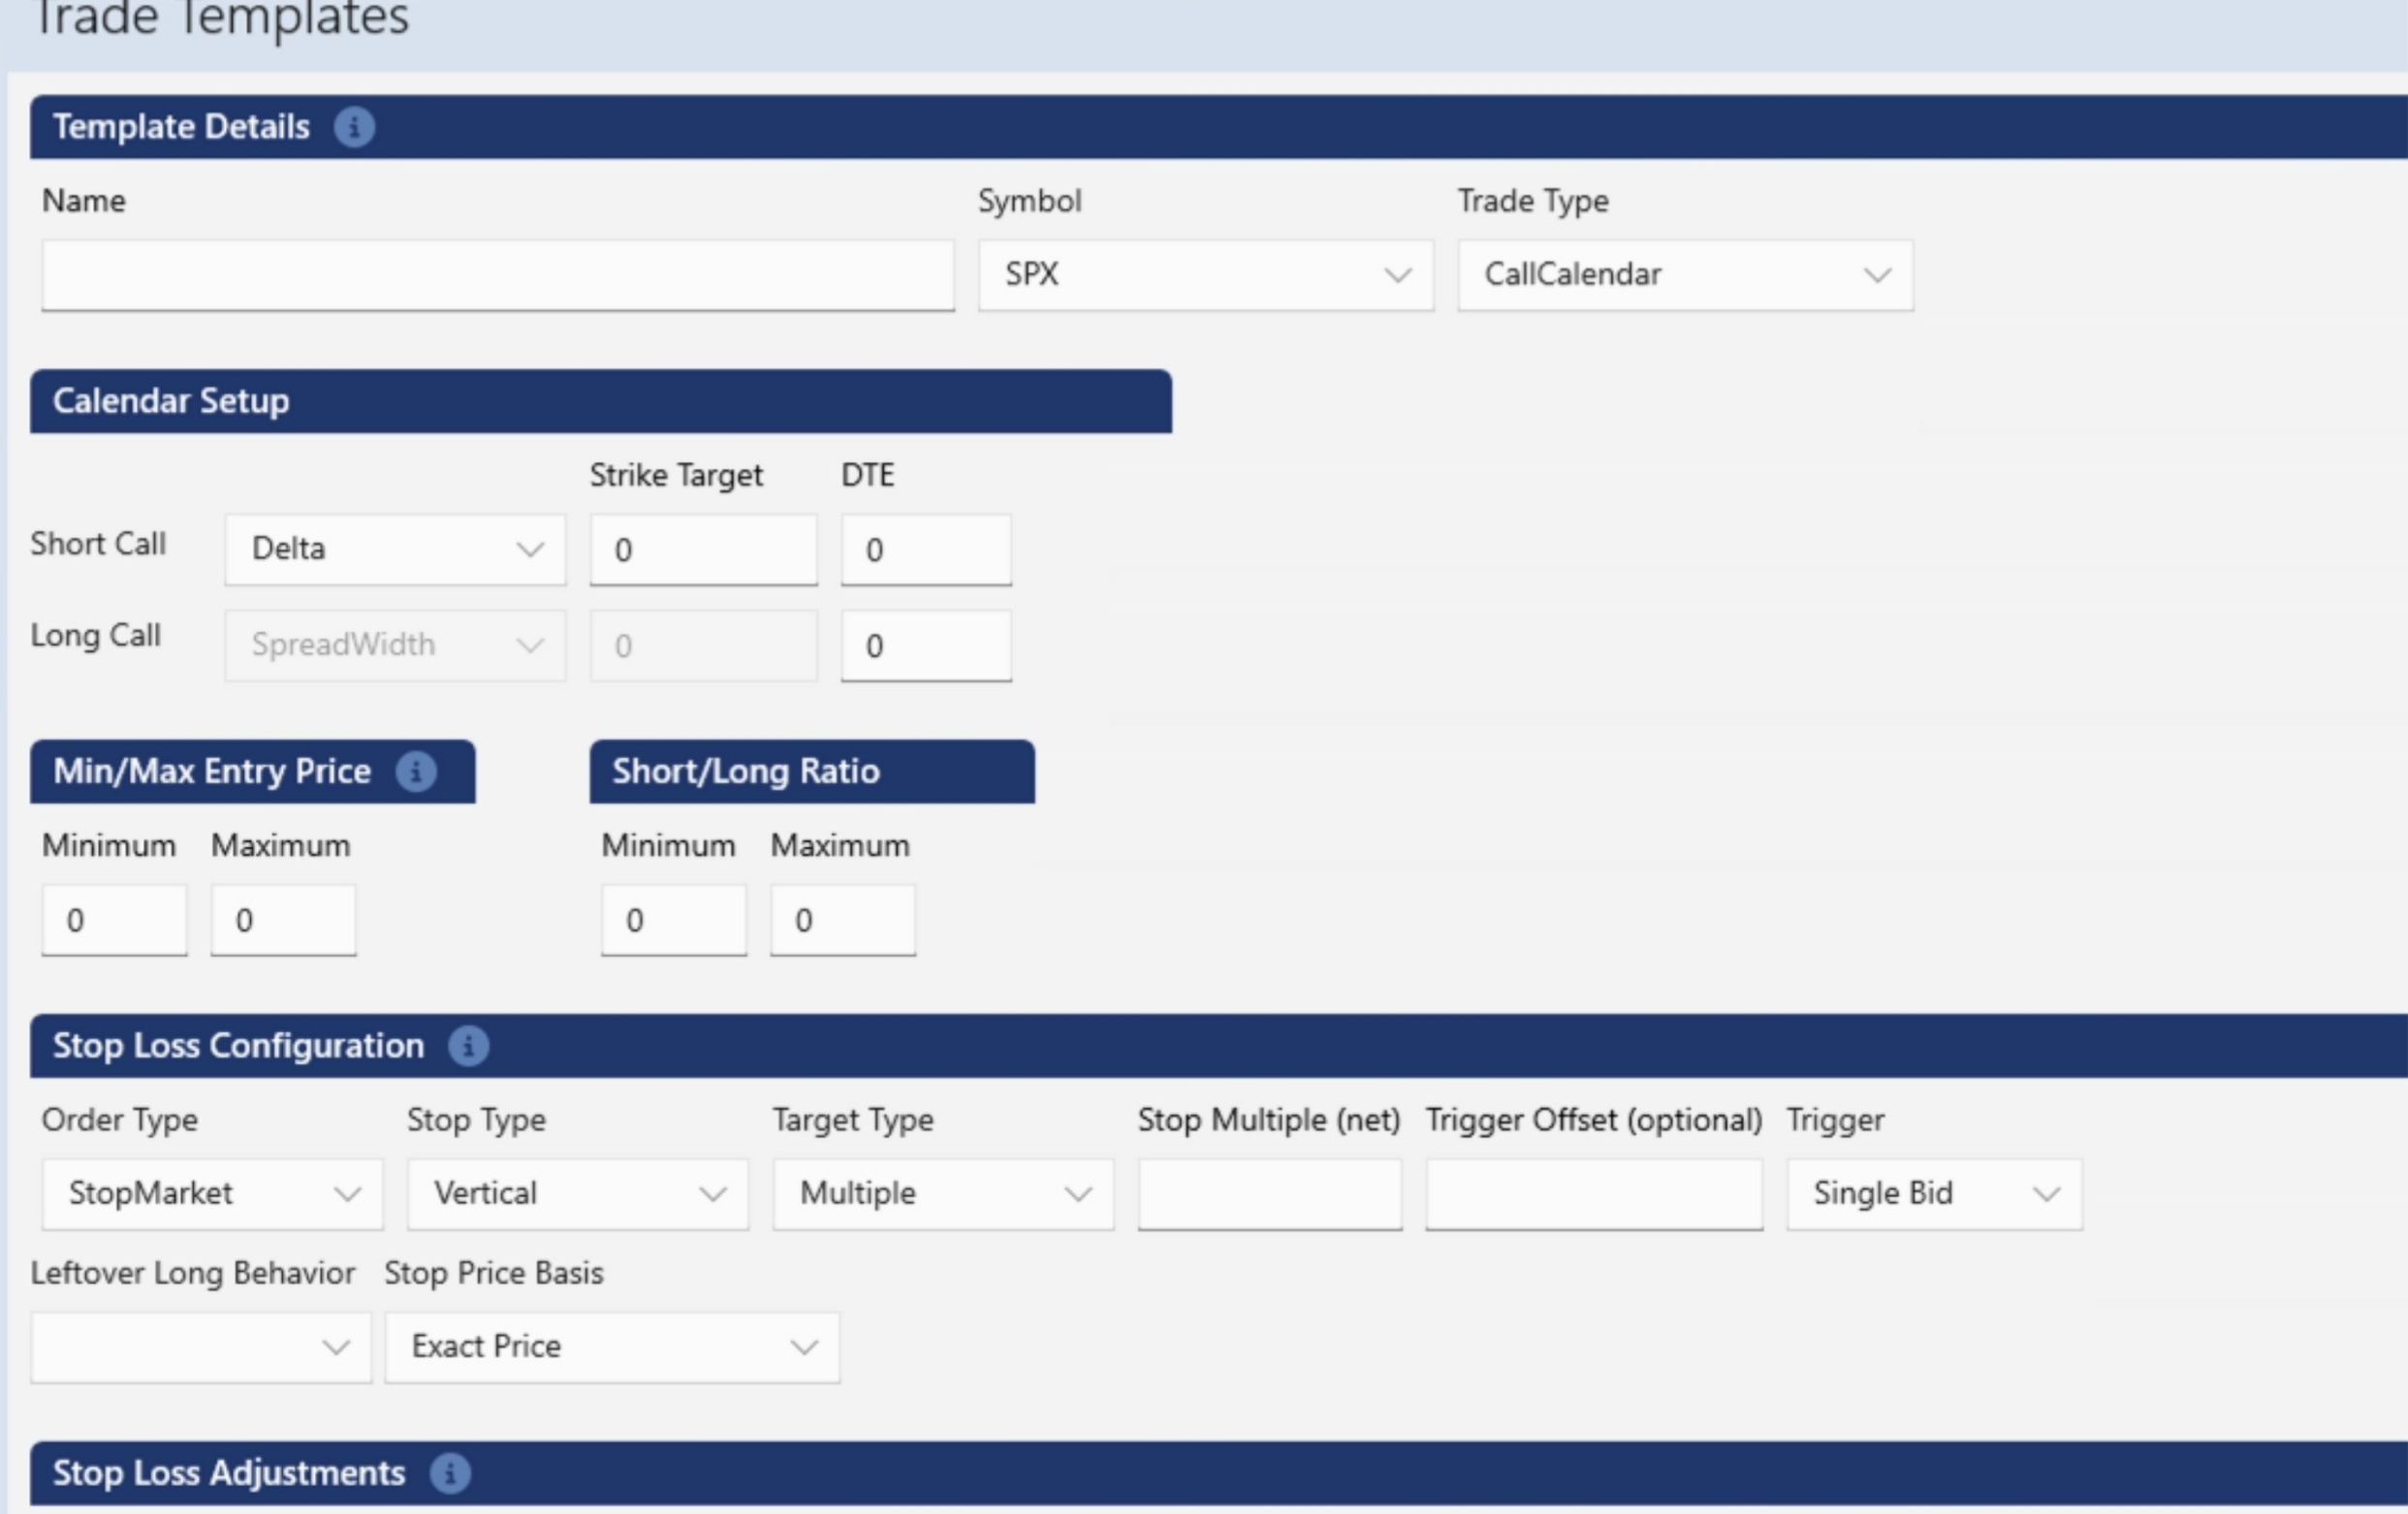Click the Stop Loss Adjustments info icon
2408x1514 pixels.
[x=450, y=1473]
